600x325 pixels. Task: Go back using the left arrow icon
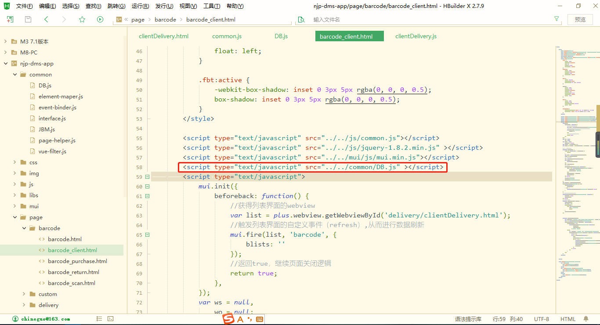[x=46, y=19]
